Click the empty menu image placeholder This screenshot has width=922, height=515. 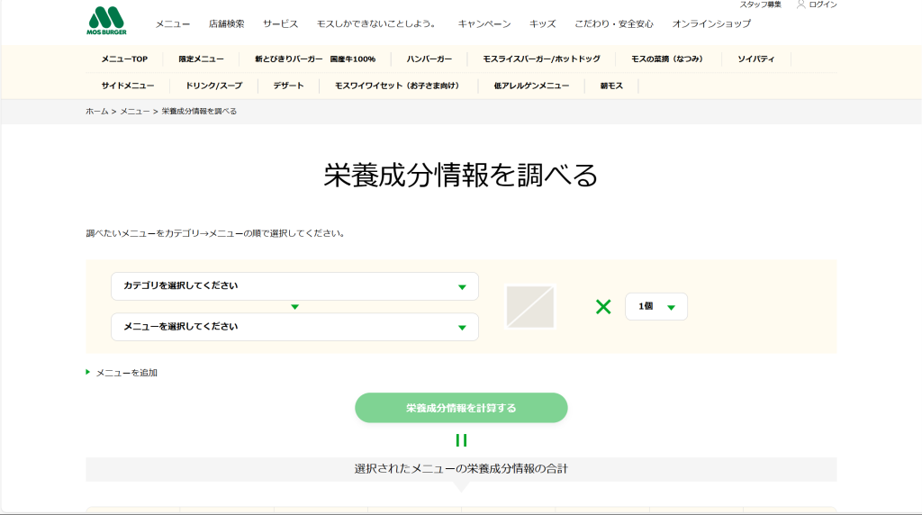530,307
